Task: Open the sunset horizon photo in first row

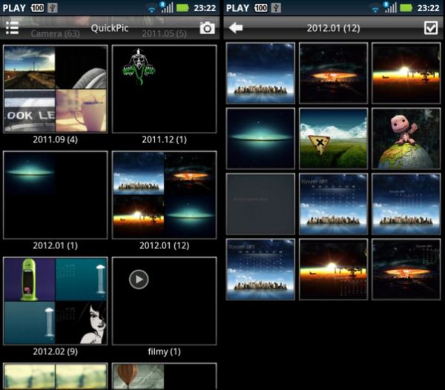Action: coord(406,73)
